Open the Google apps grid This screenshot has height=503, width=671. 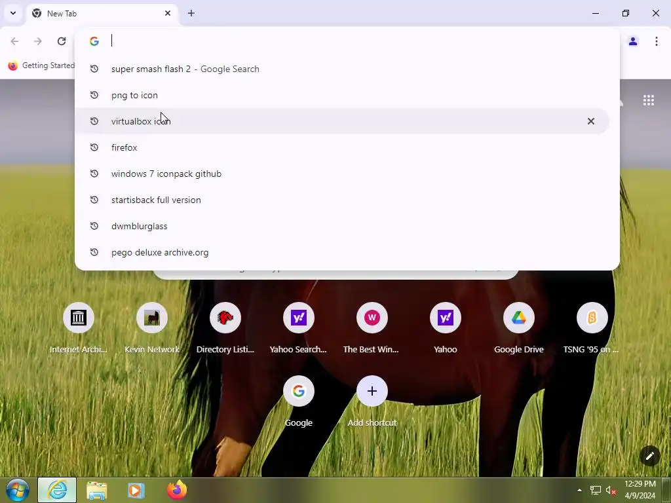pyautogui.click(x=648, y=100)
